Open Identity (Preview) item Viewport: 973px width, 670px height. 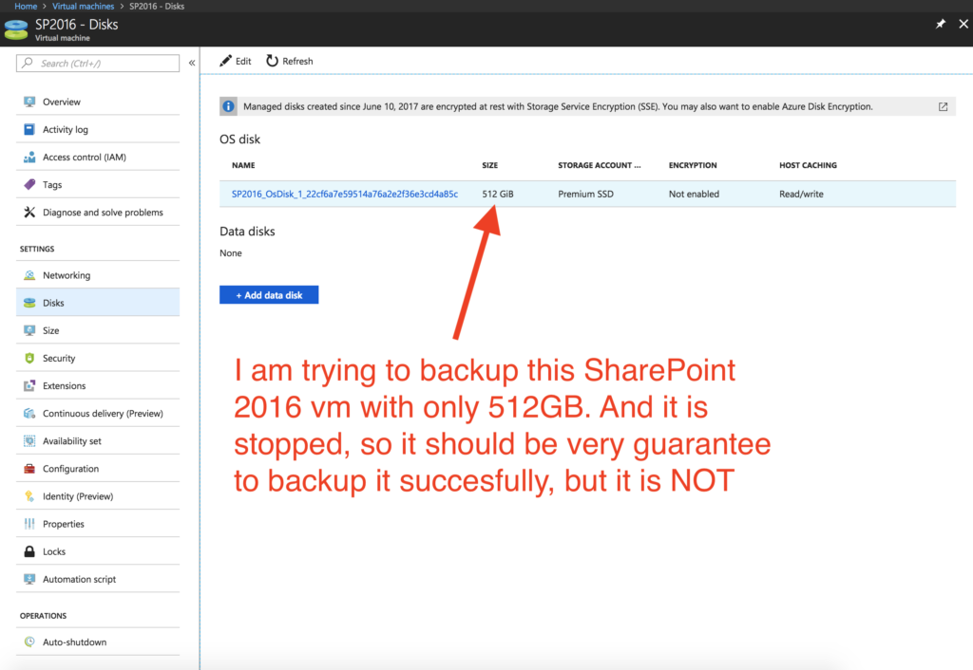pos(98,495)
